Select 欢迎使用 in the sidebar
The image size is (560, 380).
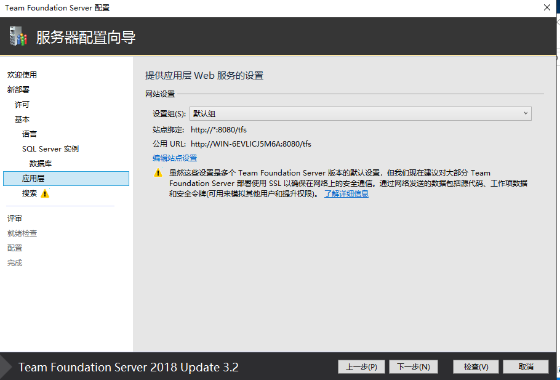22,75
